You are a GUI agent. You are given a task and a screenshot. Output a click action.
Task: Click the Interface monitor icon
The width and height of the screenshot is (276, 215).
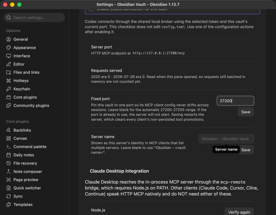pos(9,56)
